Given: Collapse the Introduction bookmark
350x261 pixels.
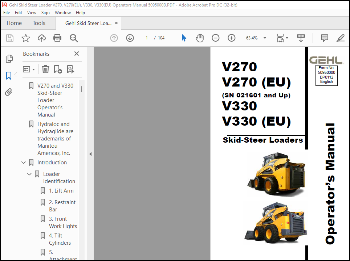Looking at the screenshot, I should coord(24,163).
